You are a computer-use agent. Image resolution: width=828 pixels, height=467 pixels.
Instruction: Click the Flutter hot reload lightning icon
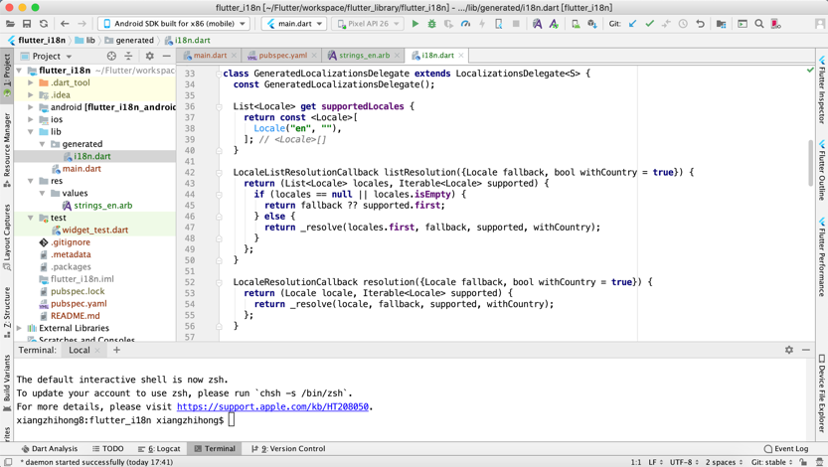coord(482,24)
